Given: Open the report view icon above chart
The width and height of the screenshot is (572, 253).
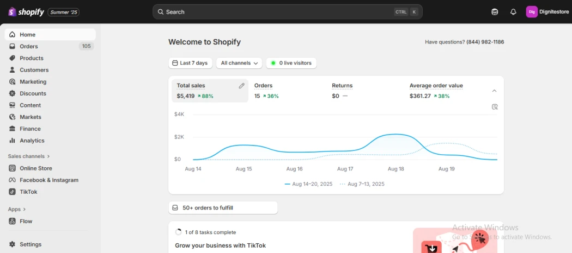Looking at the screenshot, I should [x=495, y=107].
